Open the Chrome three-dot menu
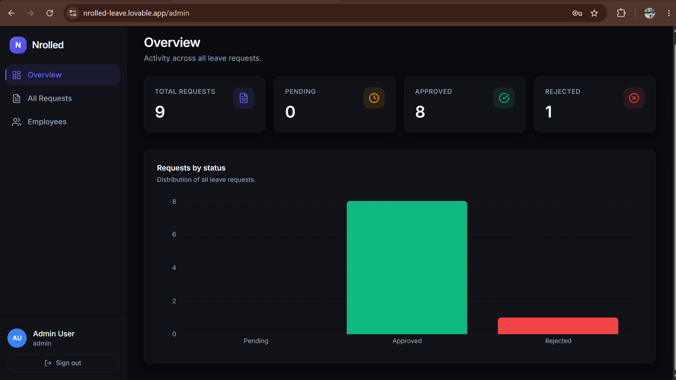Viewport: 676px width, 380px height. [x=669, y=13]
